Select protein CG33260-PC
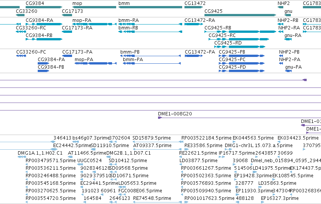Screen dimensions: 321x204 coord(21,56)
